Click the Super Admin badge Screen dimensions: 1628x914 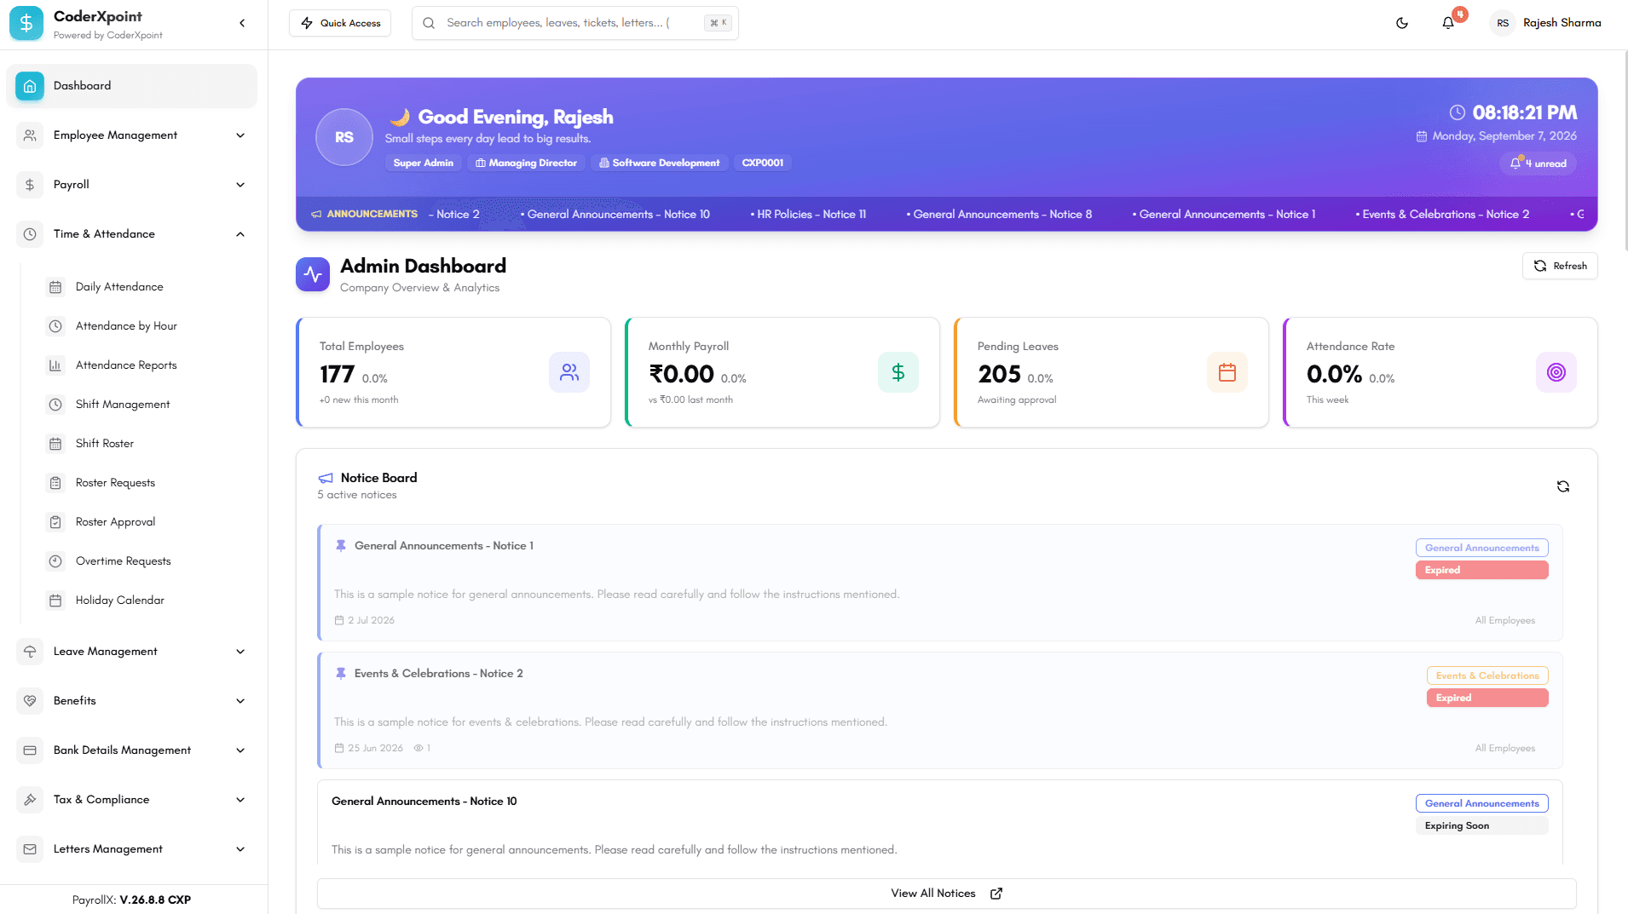424,163
